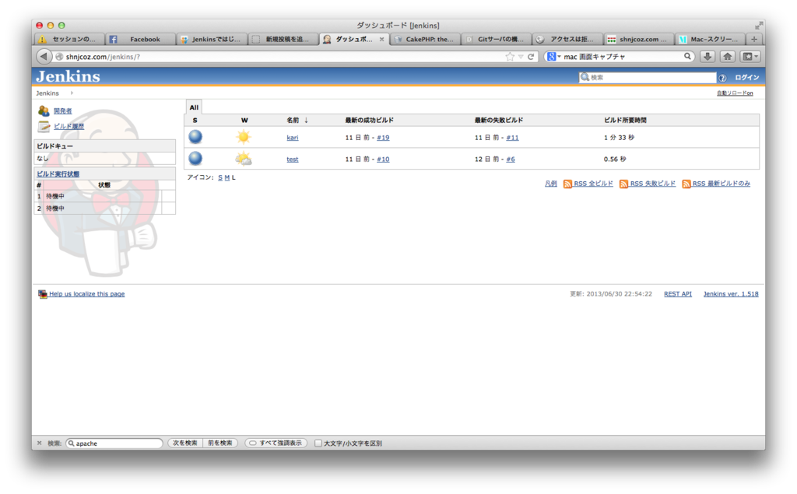Open the test job link

pyautogui.click(x=293, y=159)
